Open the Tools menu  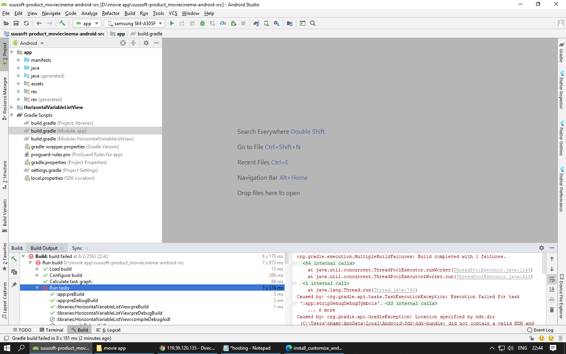point(158,13)
